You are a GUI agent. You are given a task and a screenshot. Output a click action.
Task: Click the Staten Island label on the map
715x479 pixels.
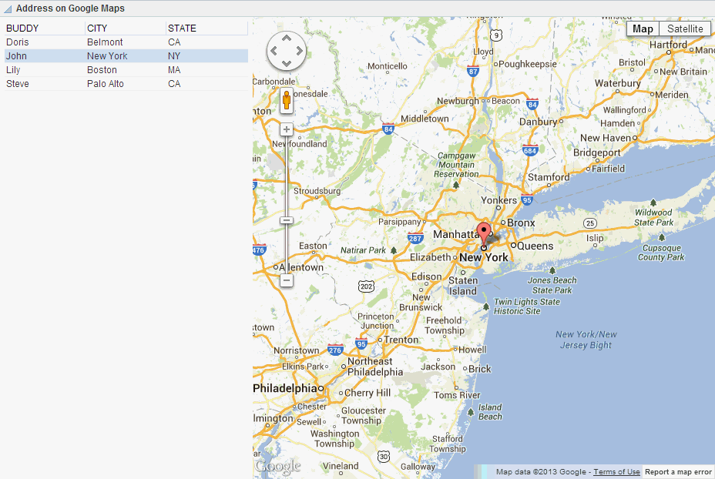pos(463,286)
